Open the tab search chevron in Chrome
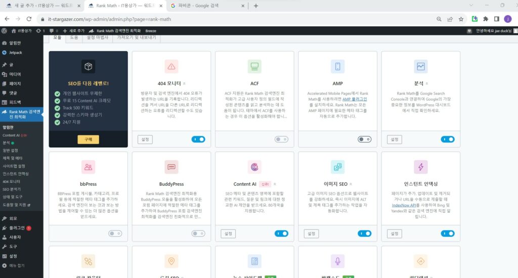Viewport: 518px width, 278px height. coord(471,5)
